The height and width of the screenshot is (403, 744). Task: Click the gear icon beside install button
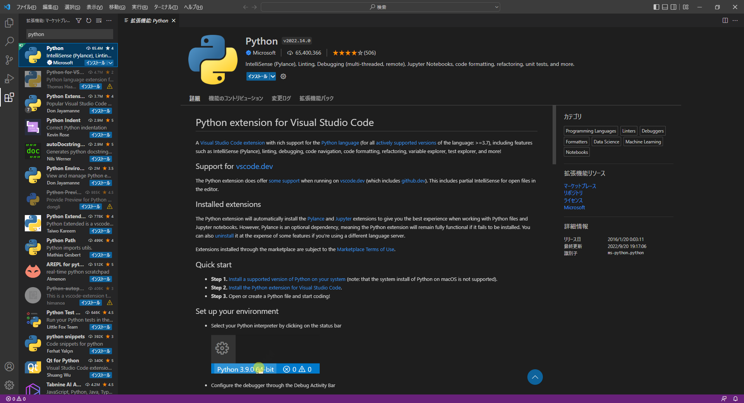(283, 76)
